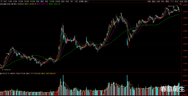Select the 日线 daily chart tab
Screen dimensions: 188x96
point(38,2)
